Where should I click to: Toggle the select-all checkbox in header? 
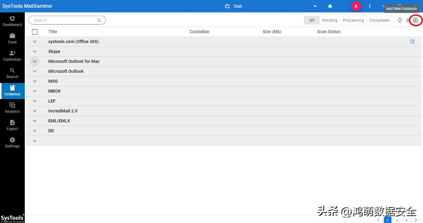(x=35, y=32)
